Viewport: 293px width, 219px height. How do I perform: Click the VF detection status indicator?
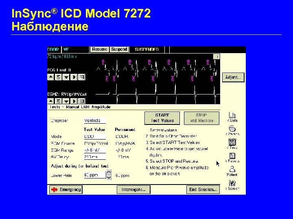75,49
